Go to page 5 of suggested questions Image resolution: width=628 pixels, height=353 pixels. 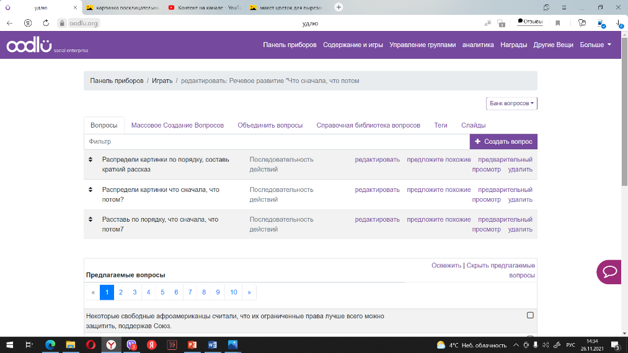click(162, 292)
